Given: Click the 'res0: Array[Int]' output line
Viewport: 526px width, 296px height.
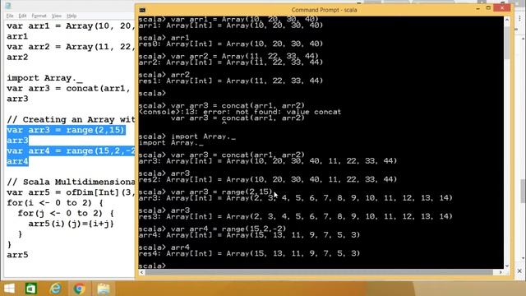Looking at the screenshot, I should click(x=230, y=44).
